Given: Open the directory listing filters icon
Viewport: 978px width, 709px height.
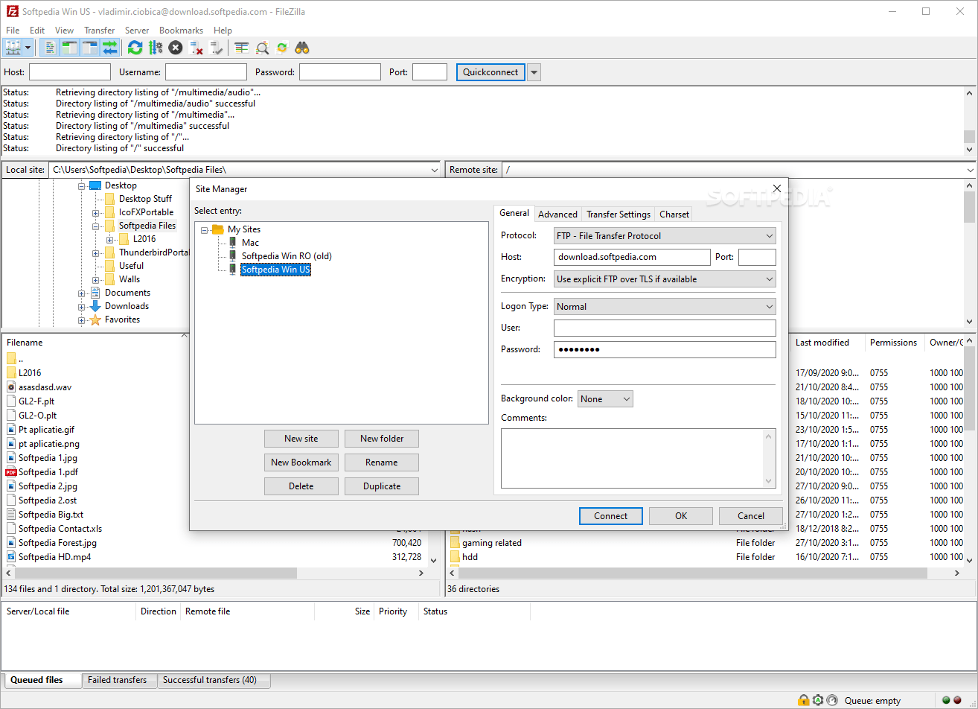Looking at the screenshot, I should click(x=241, y=48).
